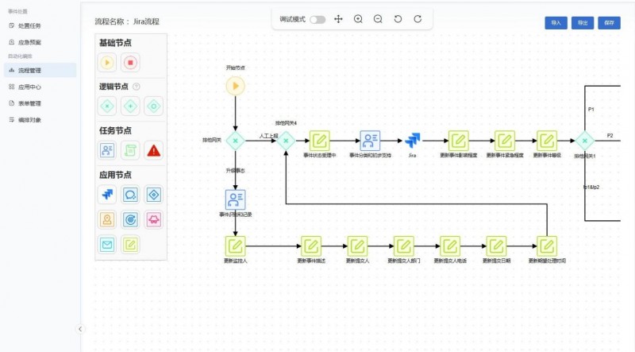Collapse the left sidebar with the arrow
This screenshot has width=635, height=352.
80,328
